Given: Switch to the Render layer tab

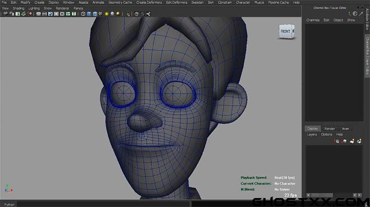Looking at the screenshot, I should 330,129.
